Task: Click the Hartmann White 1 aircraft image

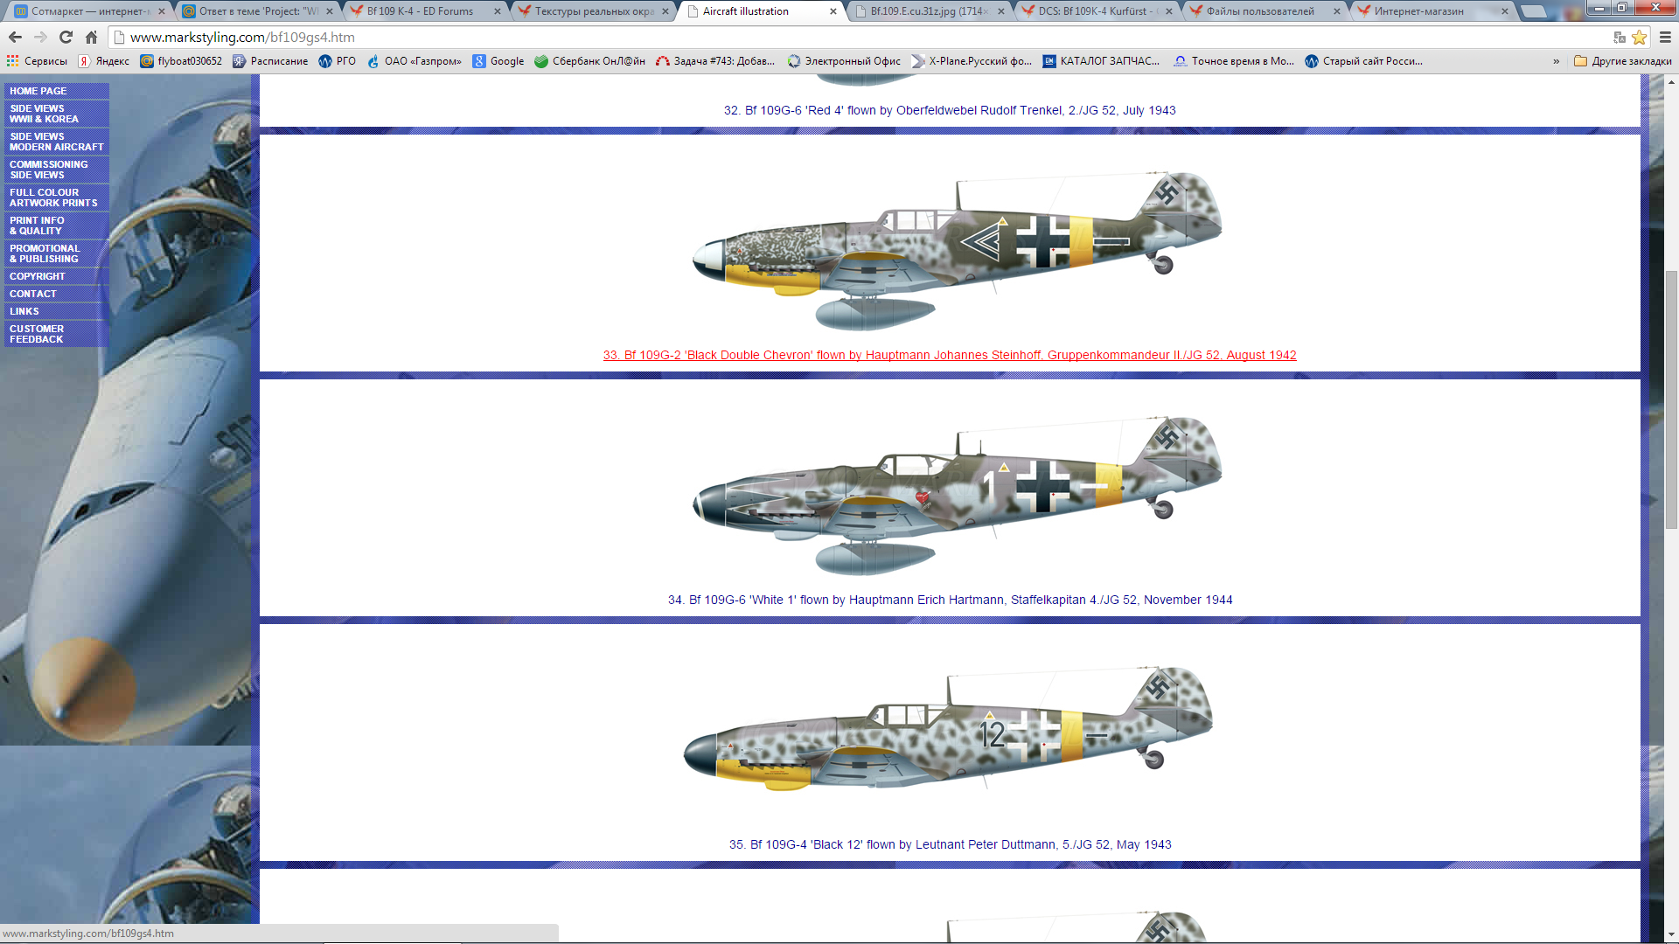Action: click(x=957, y=496)
